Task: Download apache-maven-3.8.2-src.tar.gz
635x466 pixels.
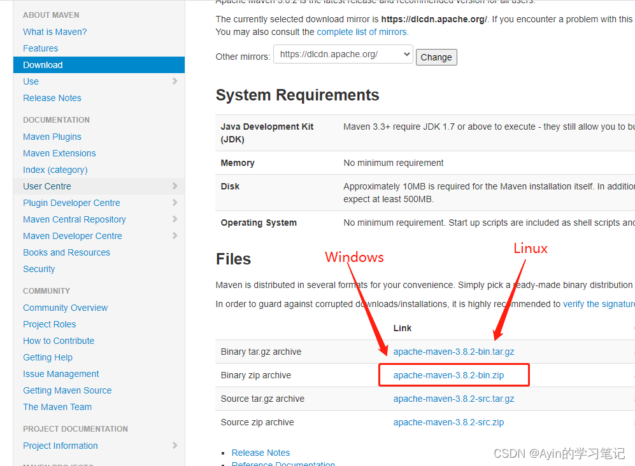Action: (453, 399)
